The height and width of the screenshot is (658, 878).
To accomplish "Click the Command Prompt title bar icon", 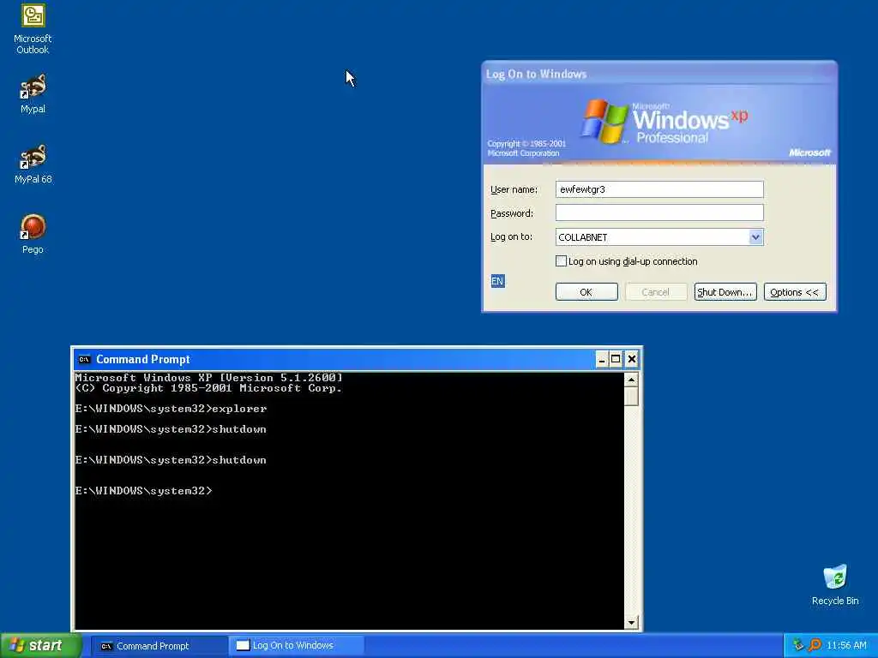I will 85,359.
